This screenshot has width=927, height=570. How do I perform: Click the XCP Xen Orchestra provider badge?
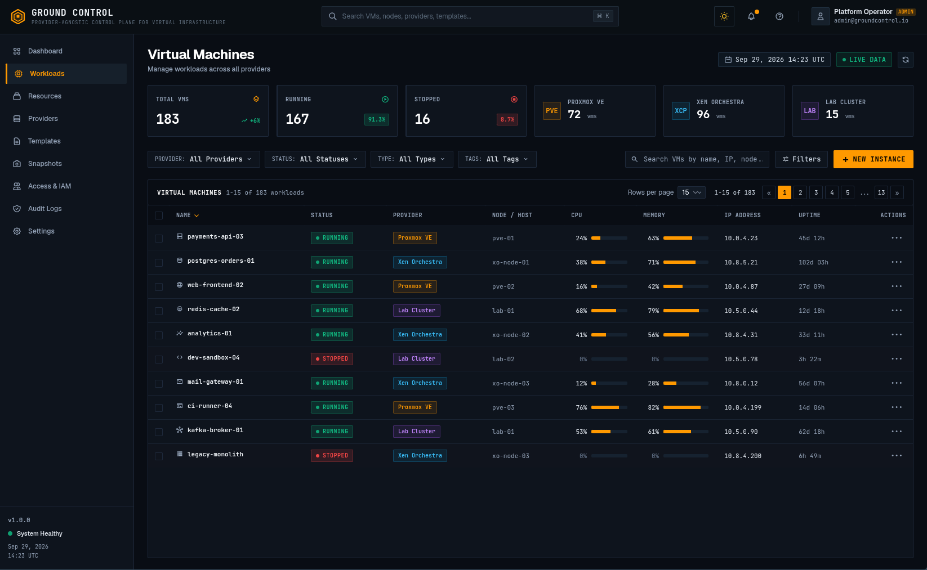(x=681, y=111)
